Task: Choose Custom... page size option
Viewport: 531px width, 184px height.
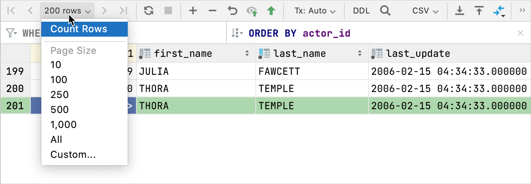Action: click(84, 154)
